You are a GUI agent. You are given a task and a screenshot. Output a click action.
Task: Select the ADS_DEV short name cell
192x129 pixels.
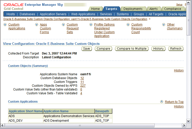[x=26, y=121]
